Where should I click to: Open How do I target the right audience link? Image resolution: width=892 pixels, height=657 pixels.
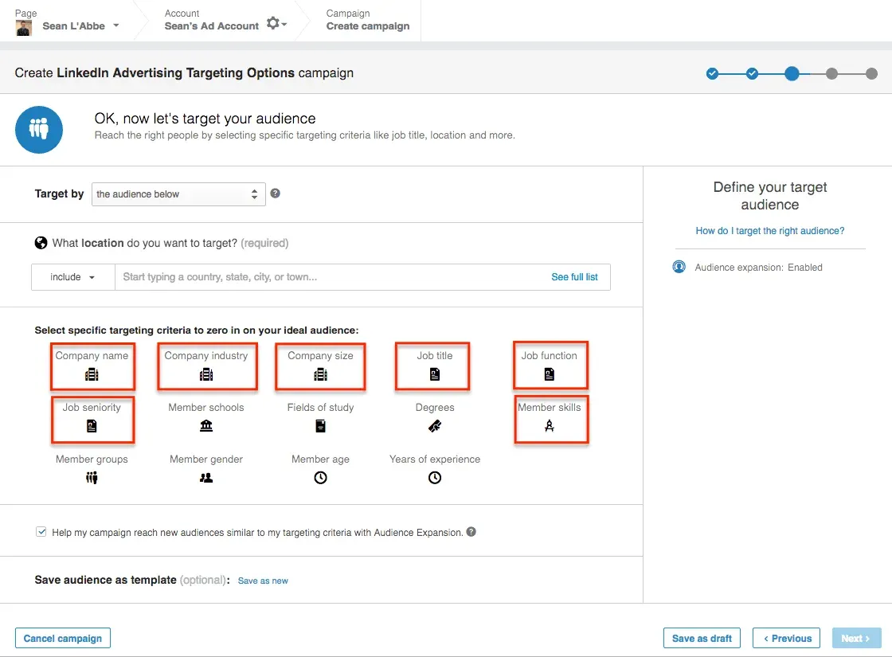[x=769, y=230]
